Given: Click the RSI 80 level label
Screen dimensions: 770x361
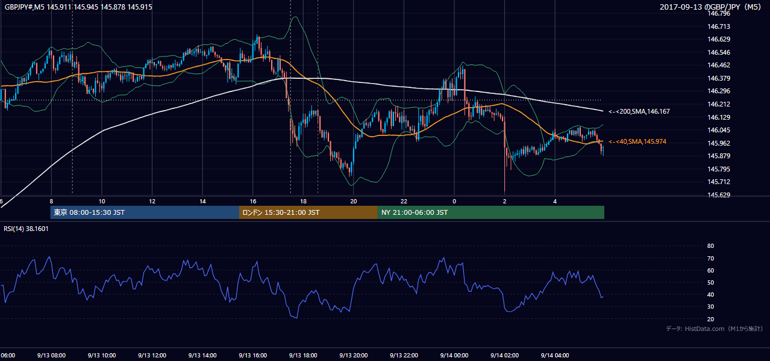Looking at the screenshot, I should [x=710, y=246].
